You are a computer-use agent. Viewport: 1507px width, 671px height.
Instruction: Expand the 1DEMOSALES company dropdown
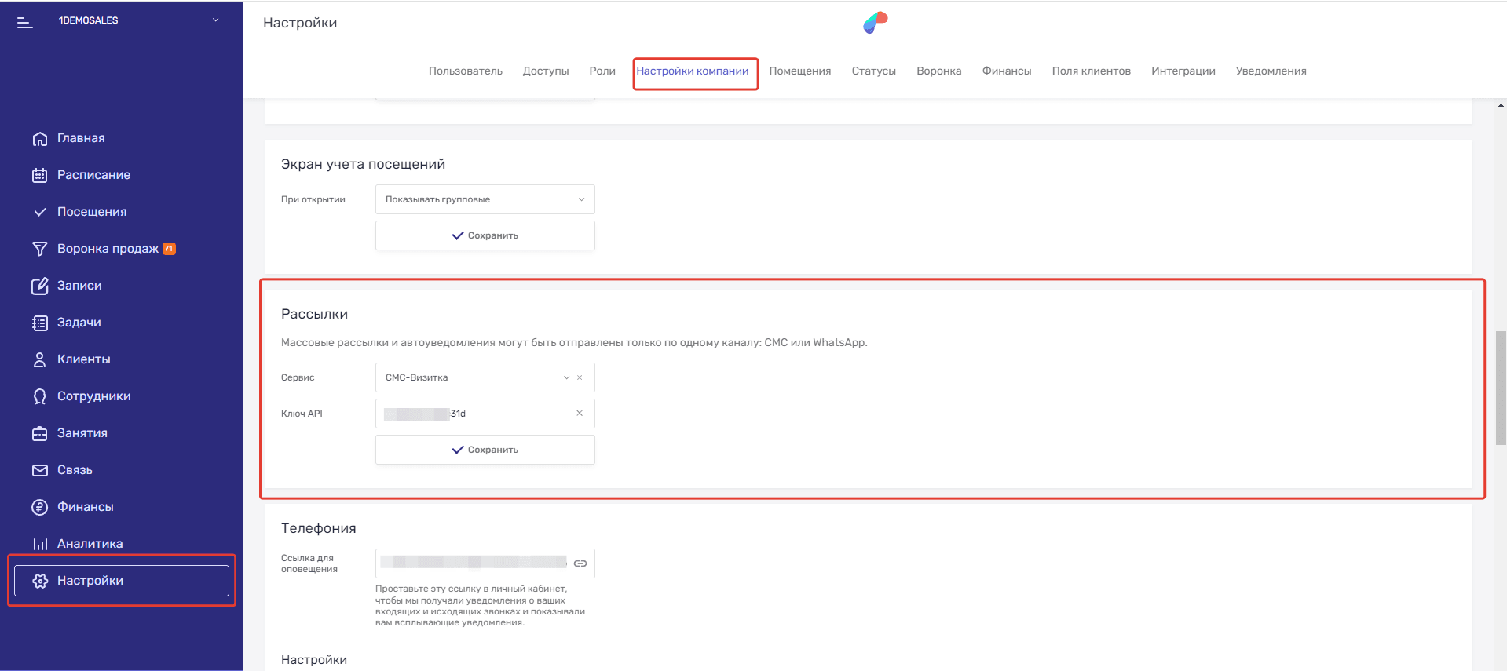point(215,20)
